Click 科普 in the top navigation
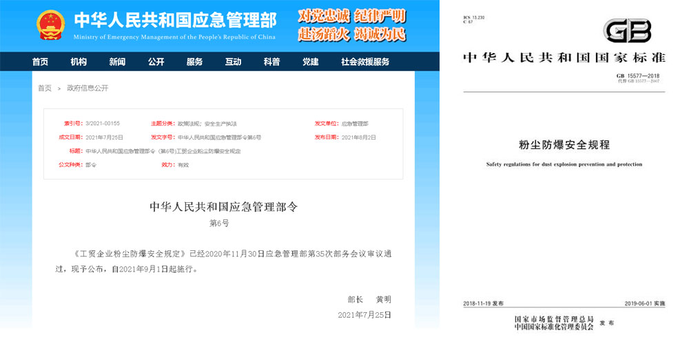The image size is (689, 350). click(271, 62)
